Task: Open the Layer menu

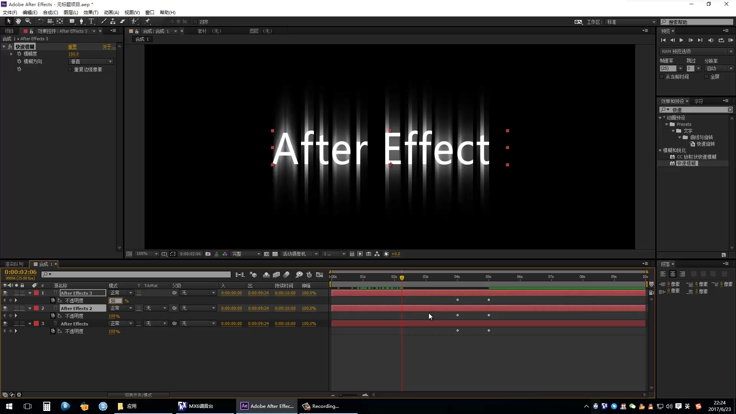Action: [71, 12]
